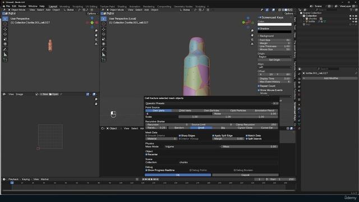Select the Add Cube tool in the left viewport toolbar
The width and height of the screenshot is (359, 202).
coord(5,60)
